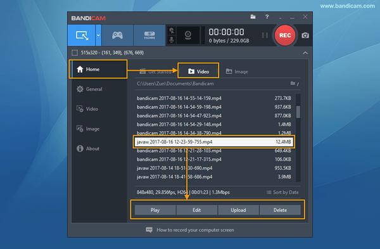Start recording with REC button
This screenshot has height=249, width=380.
[x=285, y=35]
